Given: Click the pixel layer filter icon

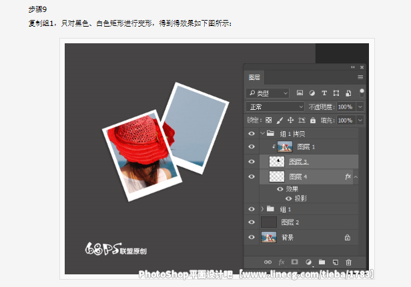Looking at the screenshot, I should pyautogui.click(x=300, y=93).
